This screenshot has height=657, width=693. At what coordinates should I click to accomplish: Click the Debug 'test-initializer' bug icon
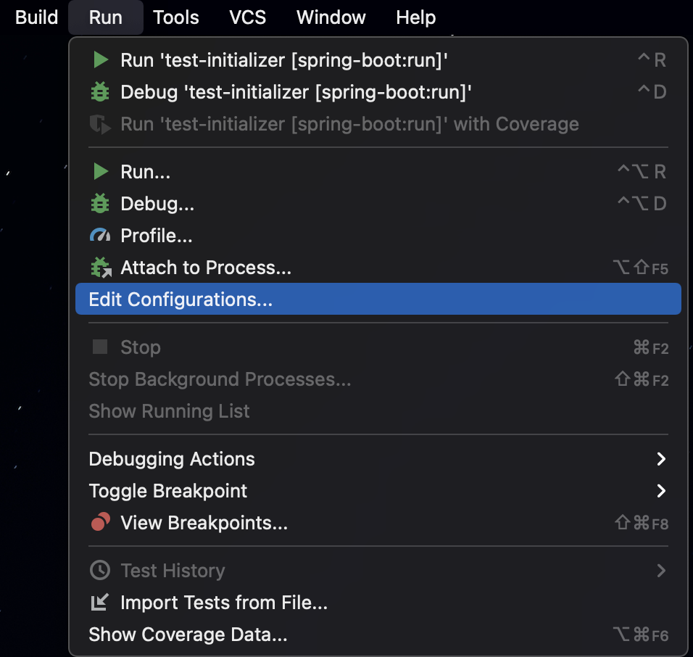(100, 92)
